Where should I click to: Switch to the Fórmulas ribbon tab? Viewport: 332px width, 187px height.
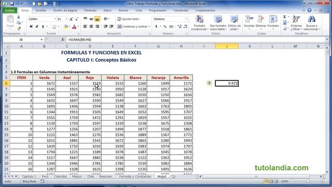[90, 10]
